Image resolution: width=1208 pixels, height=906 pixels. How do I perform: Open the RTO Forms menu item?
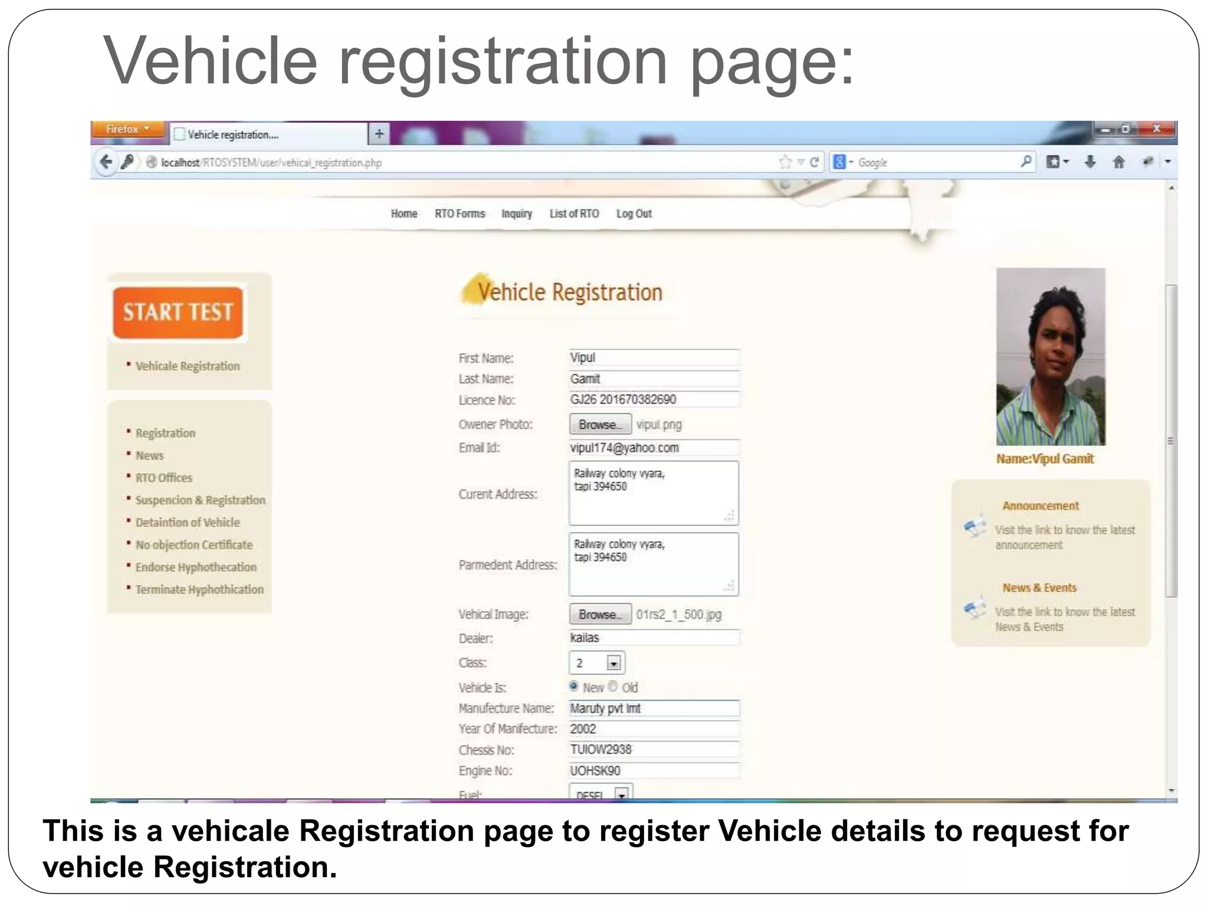pyautogui.click(x=460, y=214)
